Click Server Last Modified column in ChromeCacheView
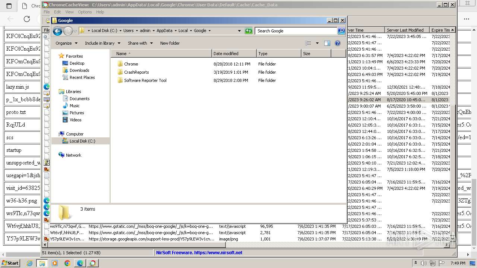The width and height of the screenshot is (477, 268). coord(407,30)
